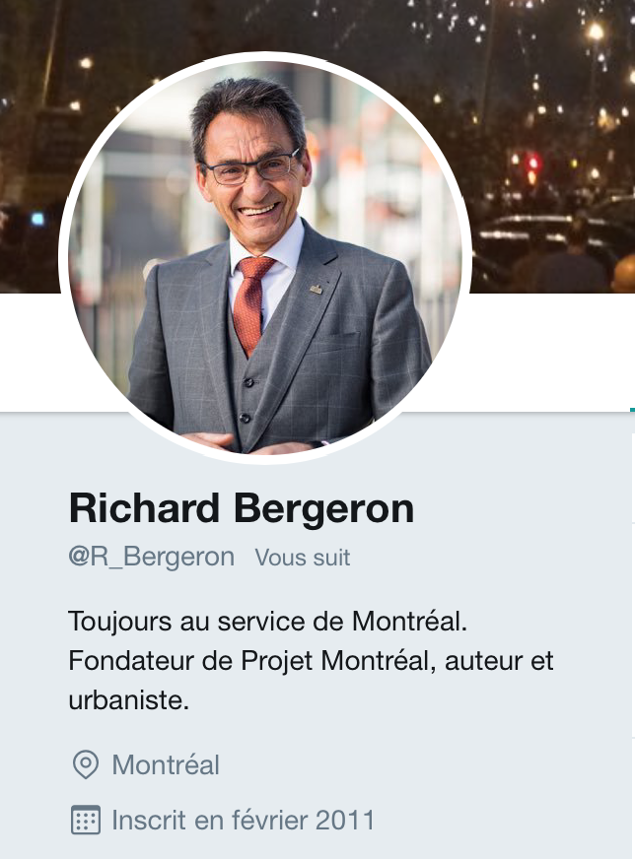Click the lapel pin on grey jacket
The width and height of the screenshot is (635, 859).
[316, 289]
